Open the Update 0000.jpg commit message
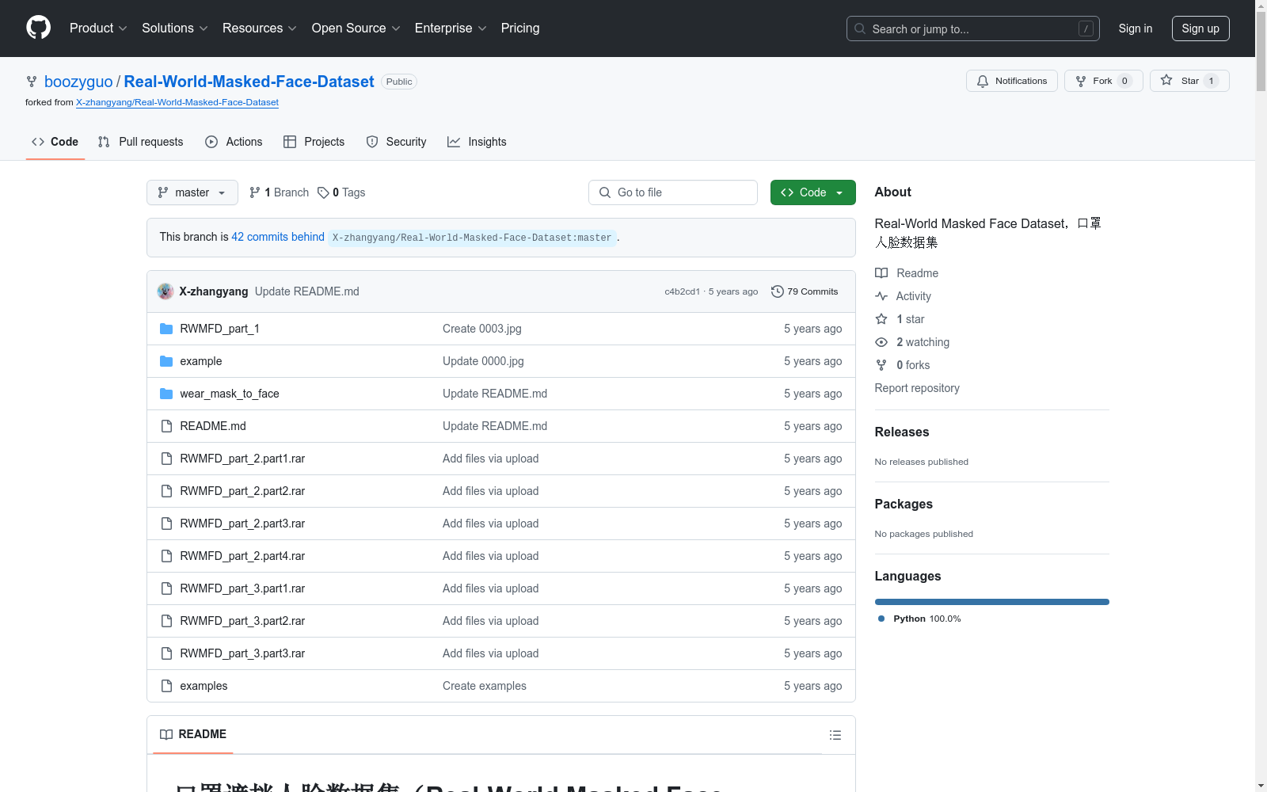Screen dimensions: 1267x792 (483, 361)
